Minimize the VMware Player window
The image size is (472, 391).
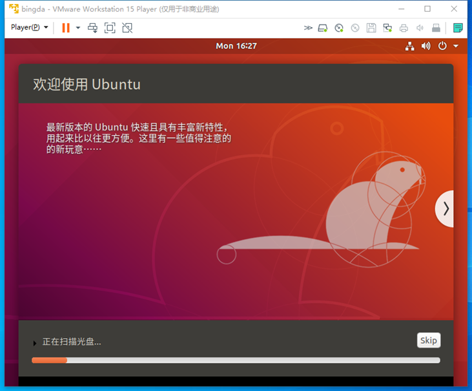pos(401,9)
